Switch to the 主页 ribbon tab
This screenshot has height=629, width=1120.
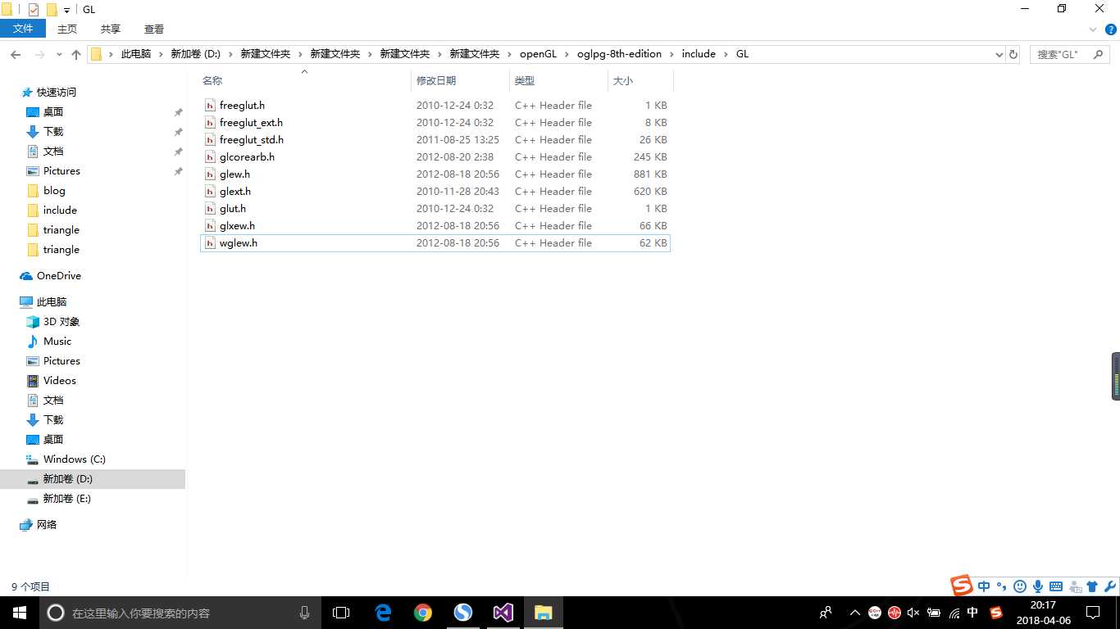(67, 29)
